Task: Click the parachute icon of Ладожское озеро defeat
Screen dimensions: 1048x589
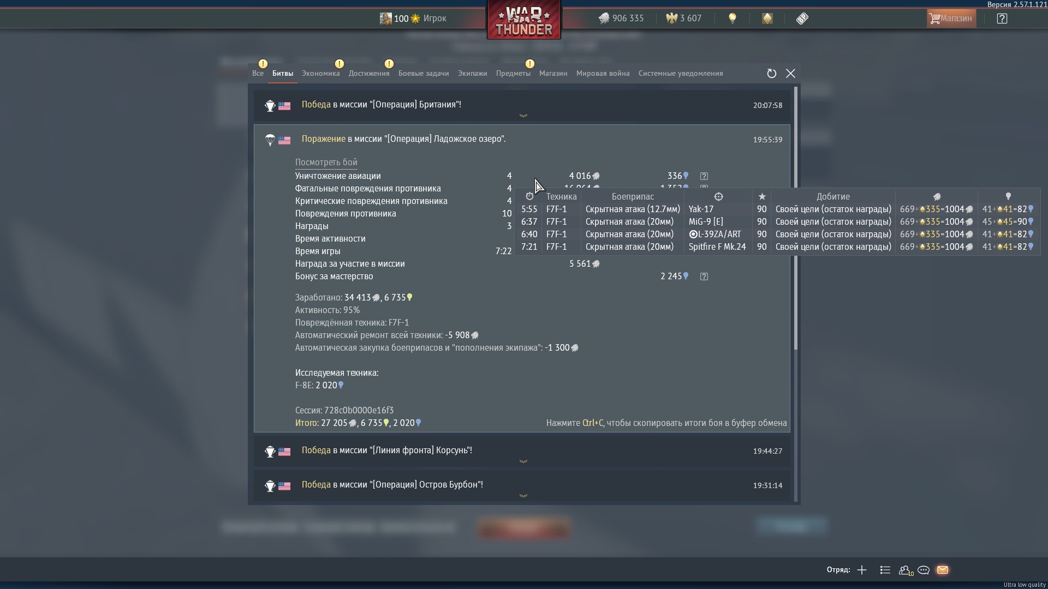Action: click(270, 140)
